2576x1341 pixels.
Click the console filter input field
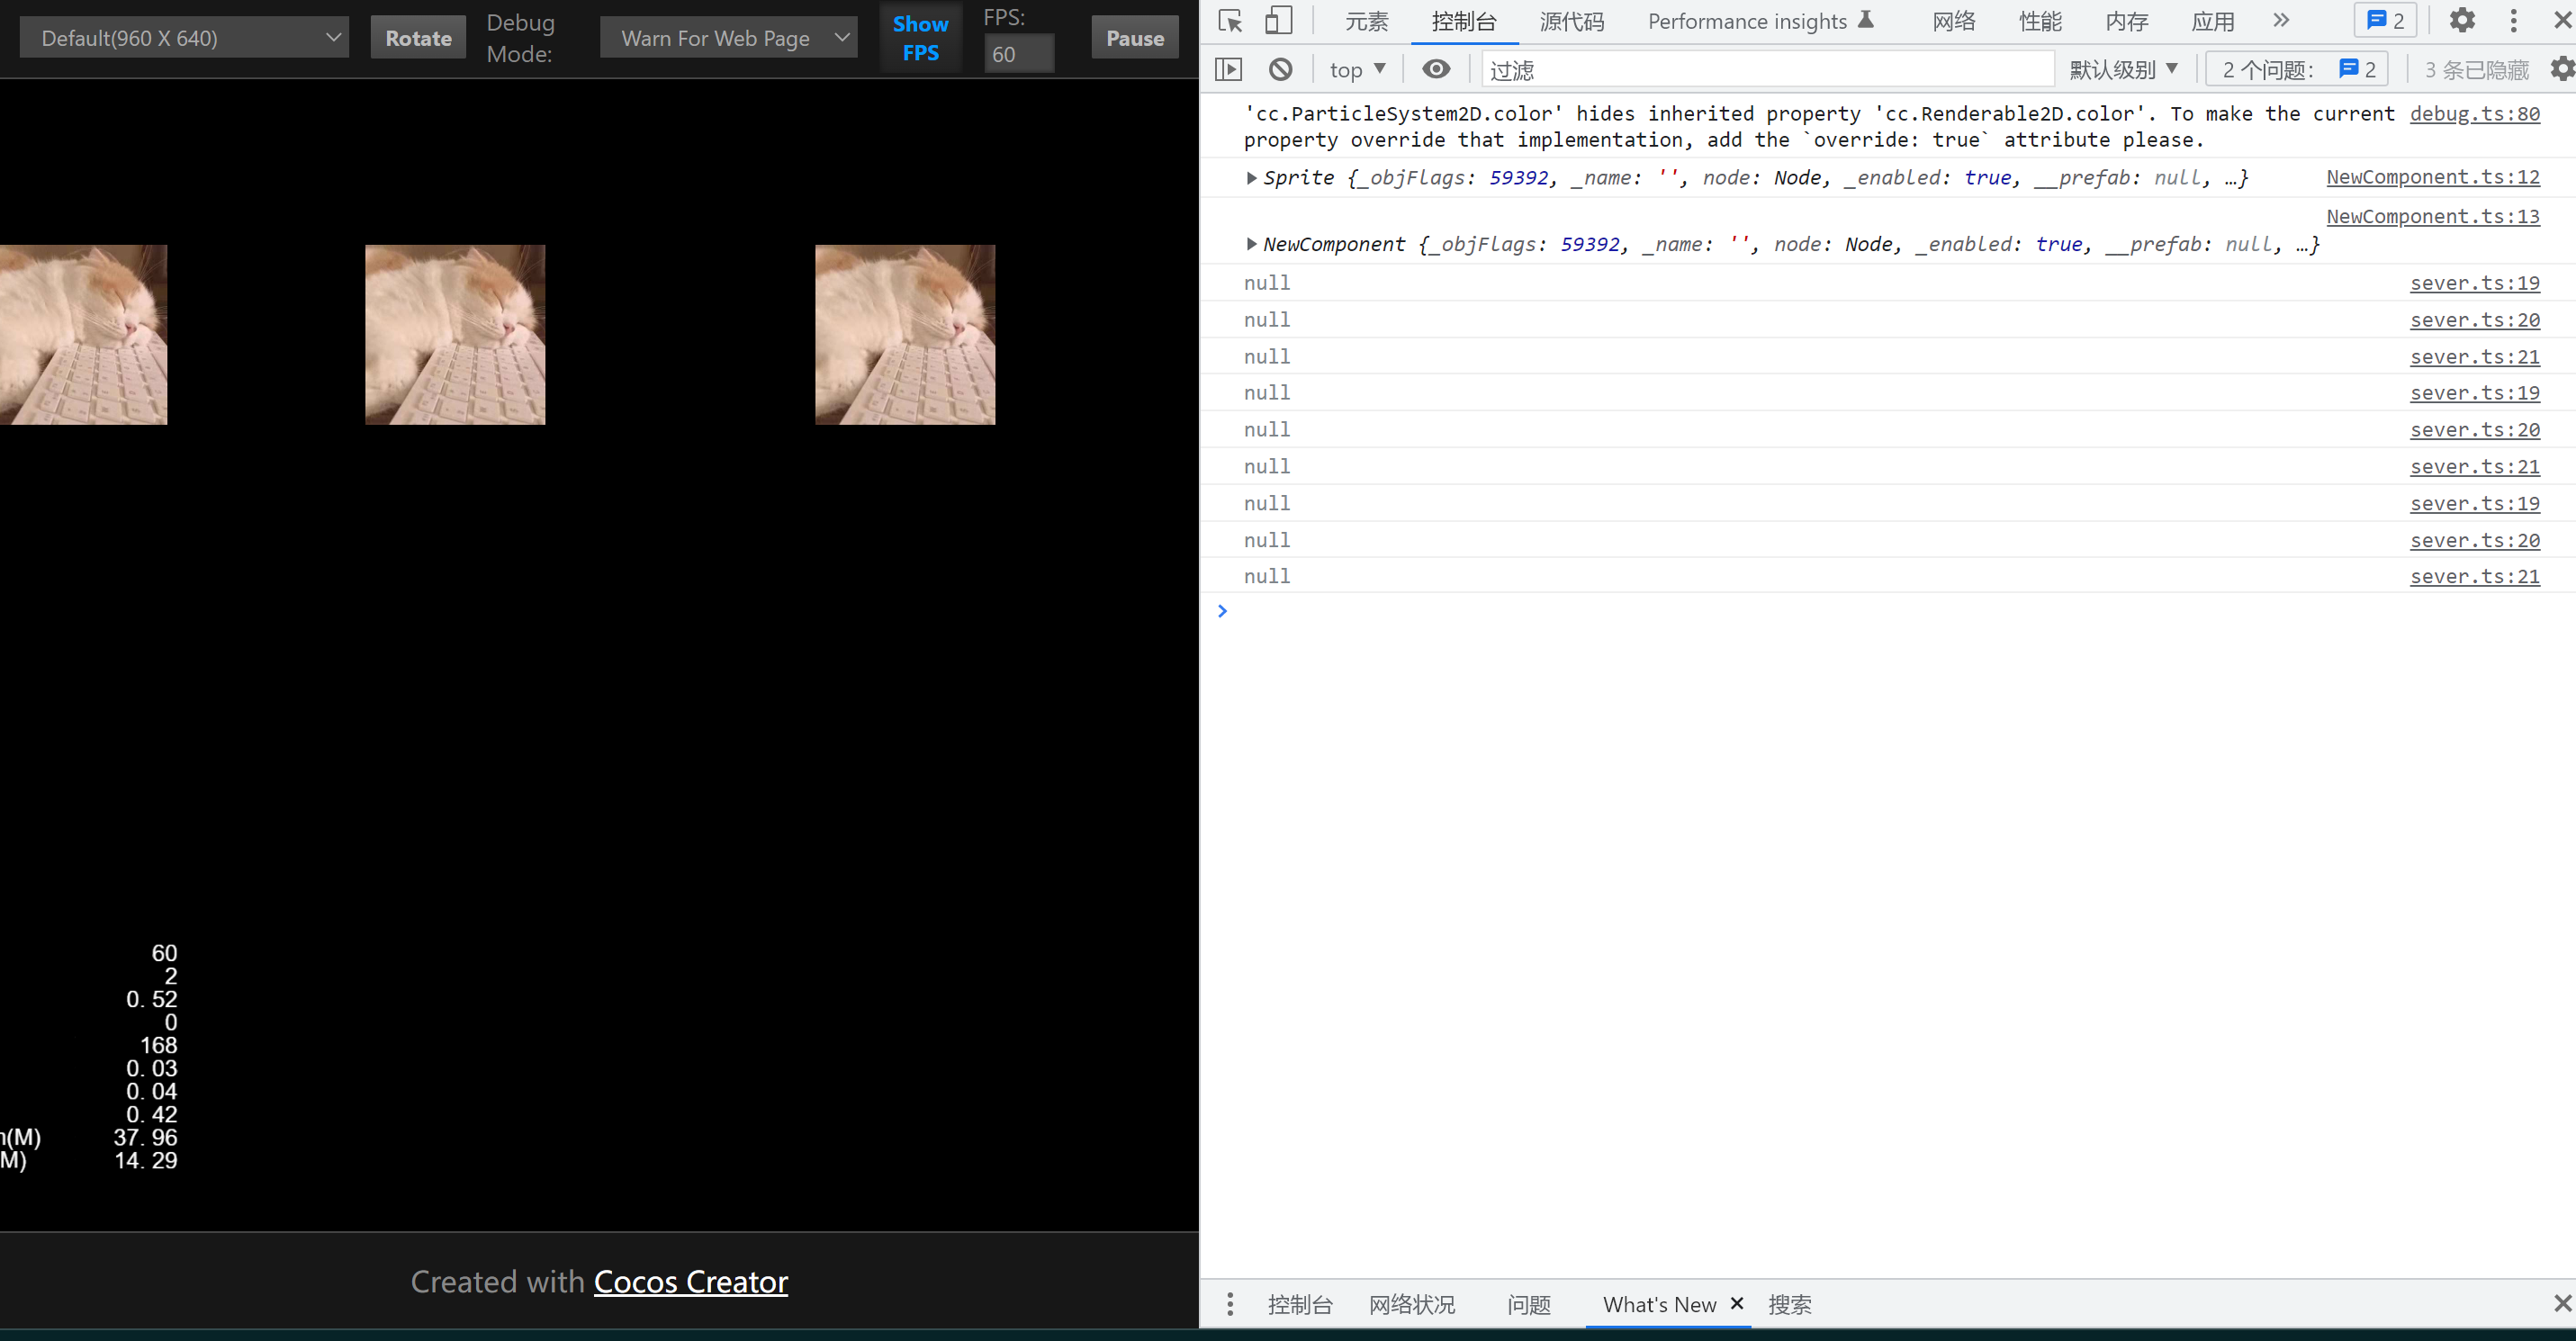point(1767,70)
